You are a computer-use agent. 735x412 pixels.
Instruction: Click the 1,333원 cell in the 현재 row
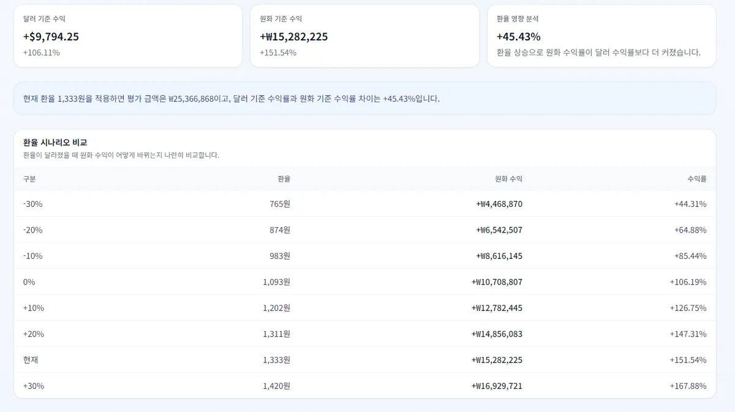(276, 360)
